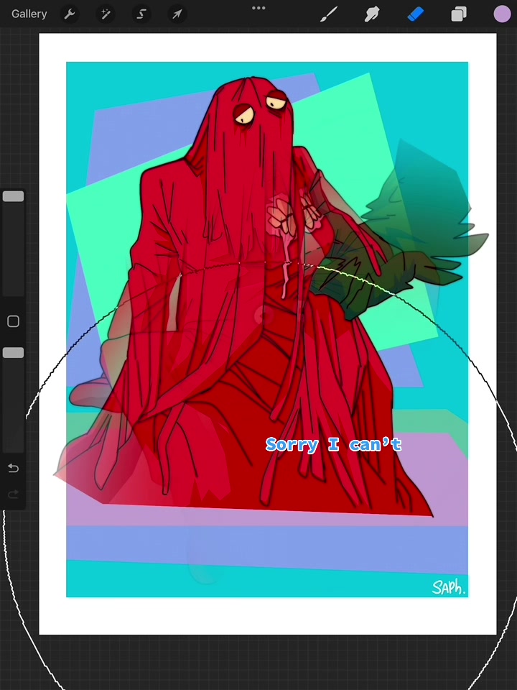Tap the square modify button on the sidebar
The width and height of the screenshot is (517, 690).
(13, 321)
